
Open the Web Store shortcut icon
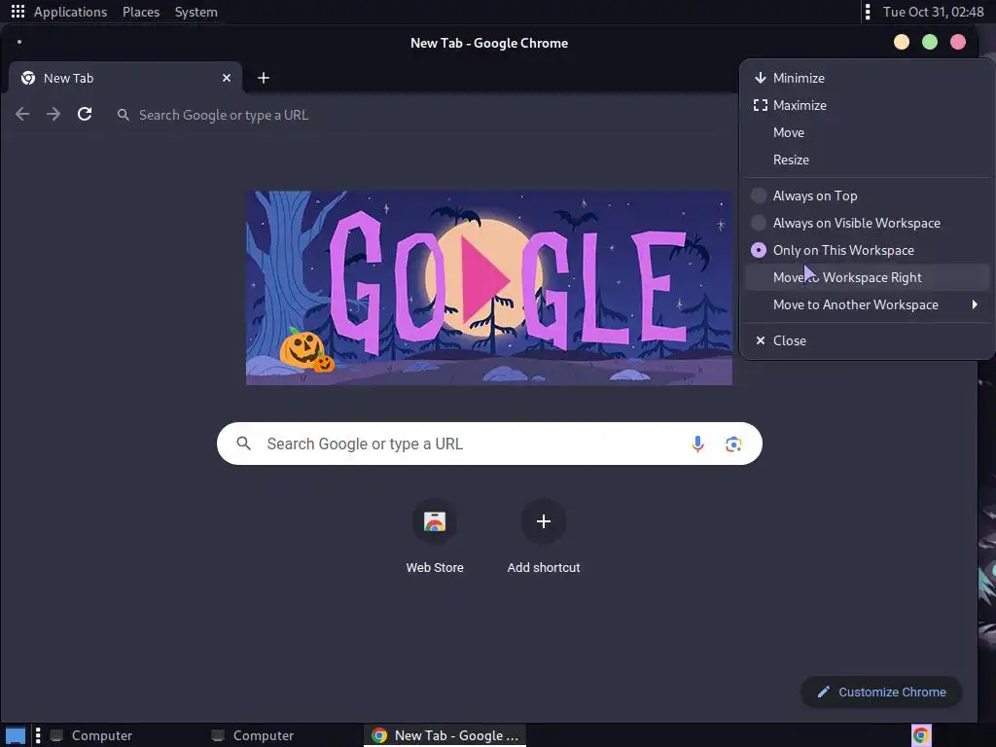[x=435, y=521]
